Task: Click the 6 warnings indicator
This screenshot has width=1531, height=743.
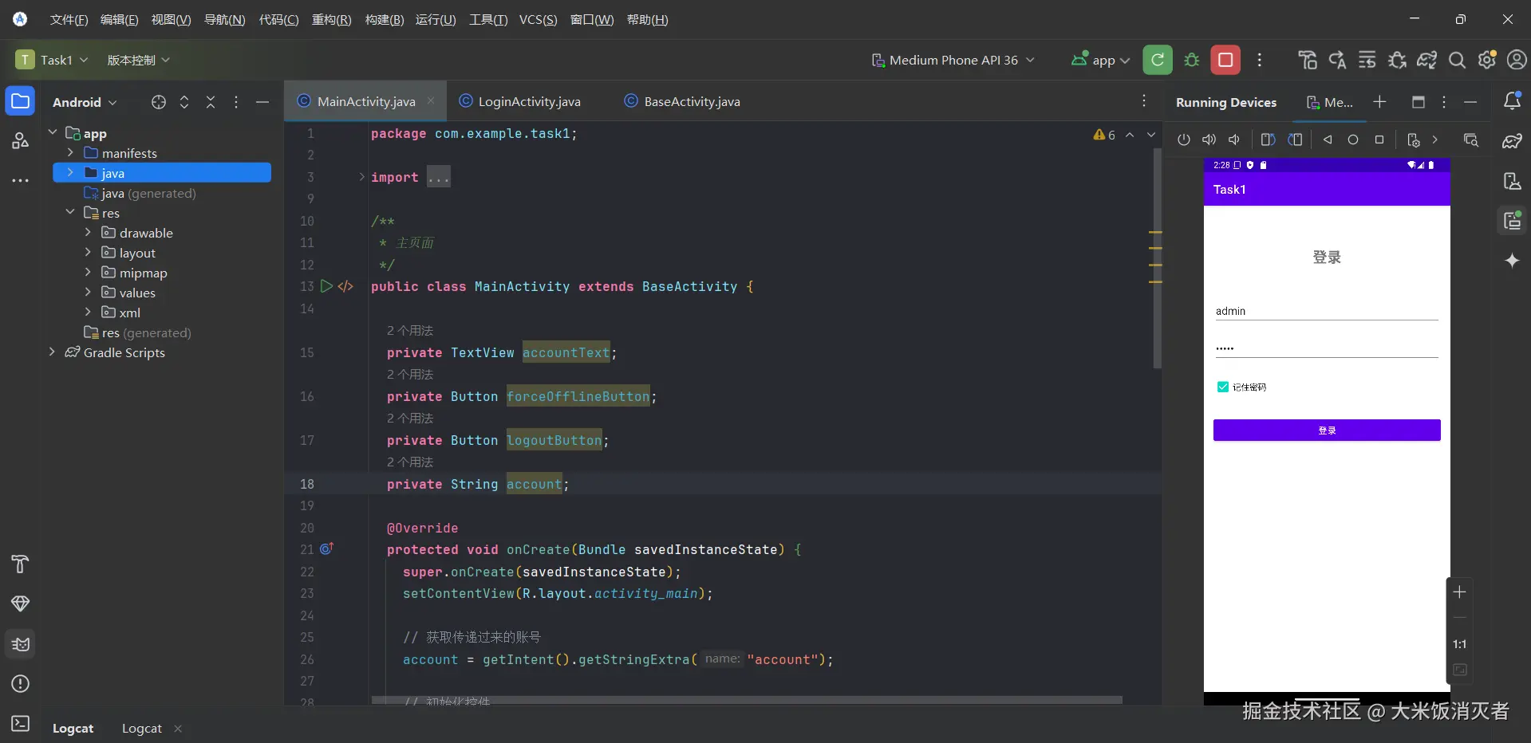Action: [x=1105, y=135]
